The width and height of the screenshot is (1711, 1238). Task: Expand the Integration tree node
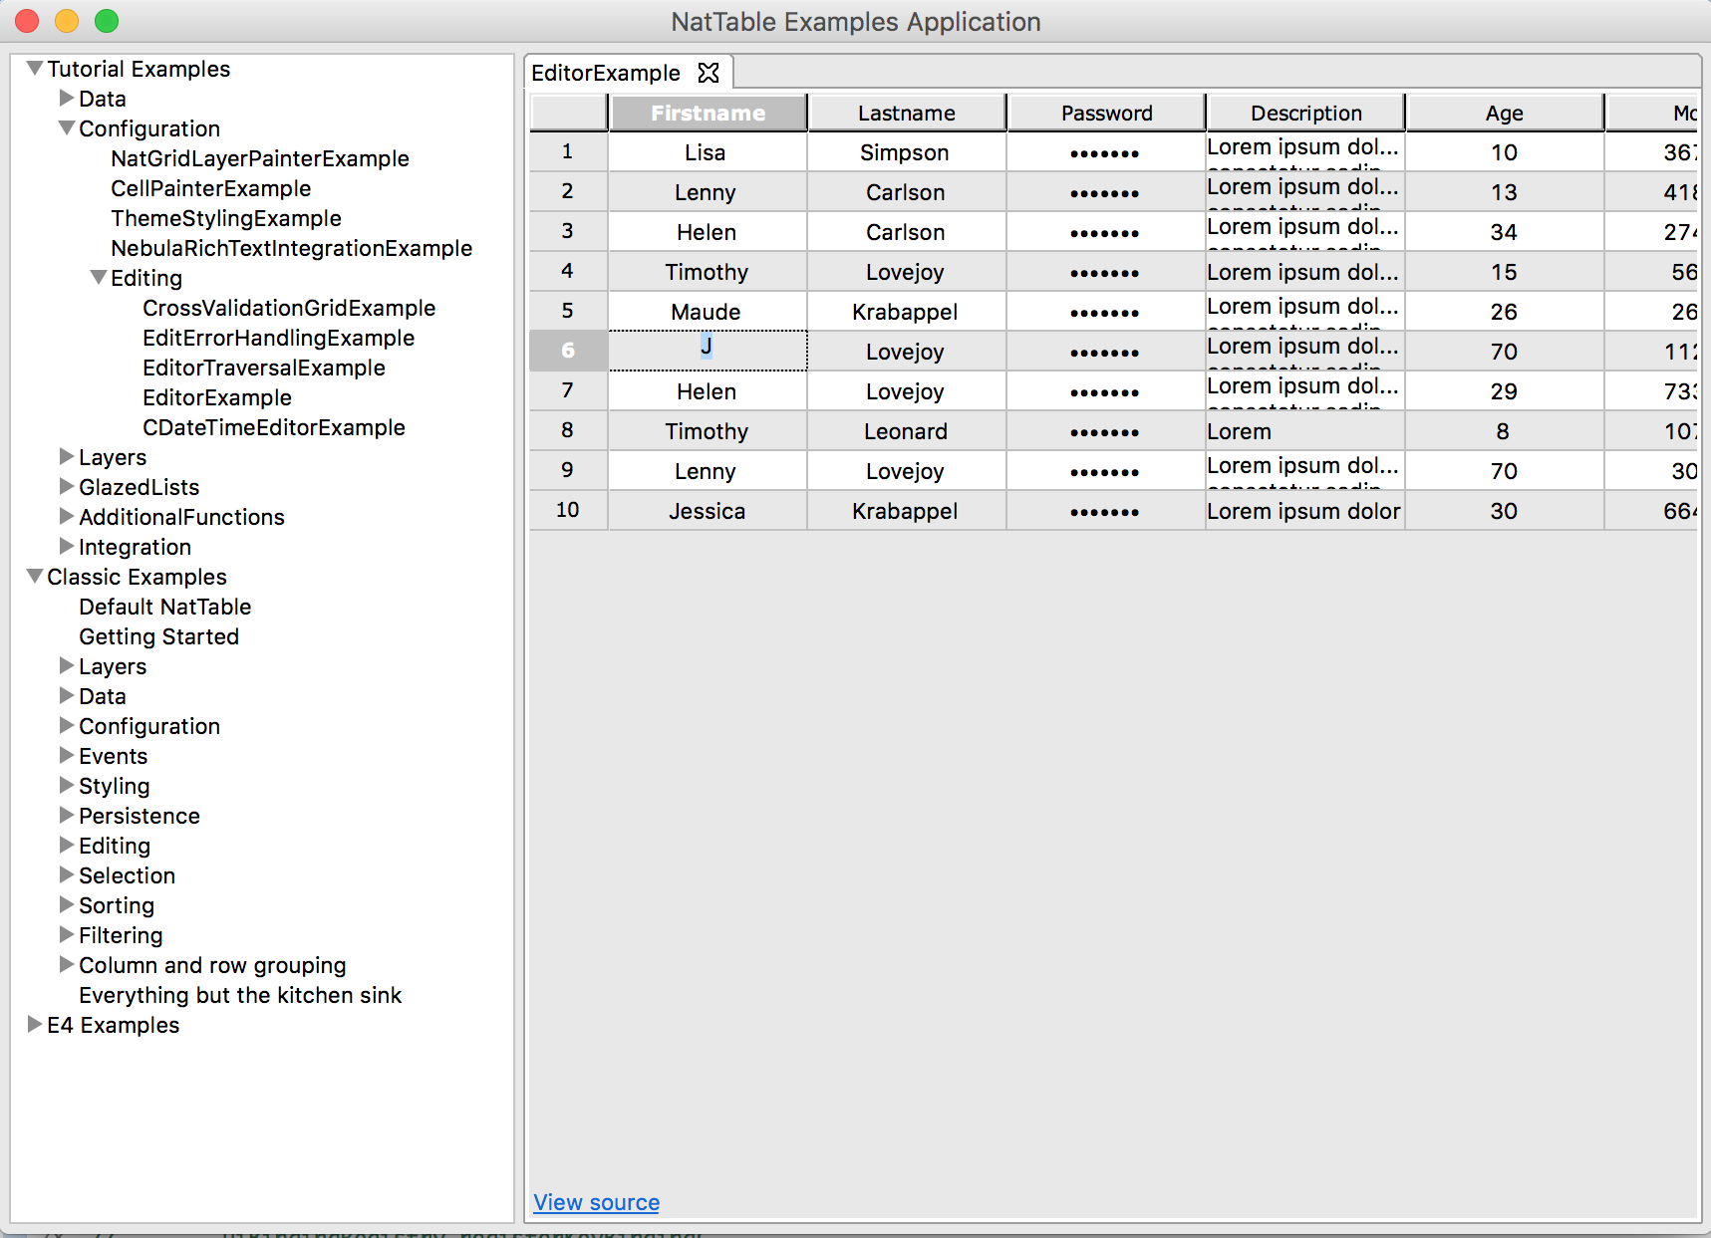(67, 546)
